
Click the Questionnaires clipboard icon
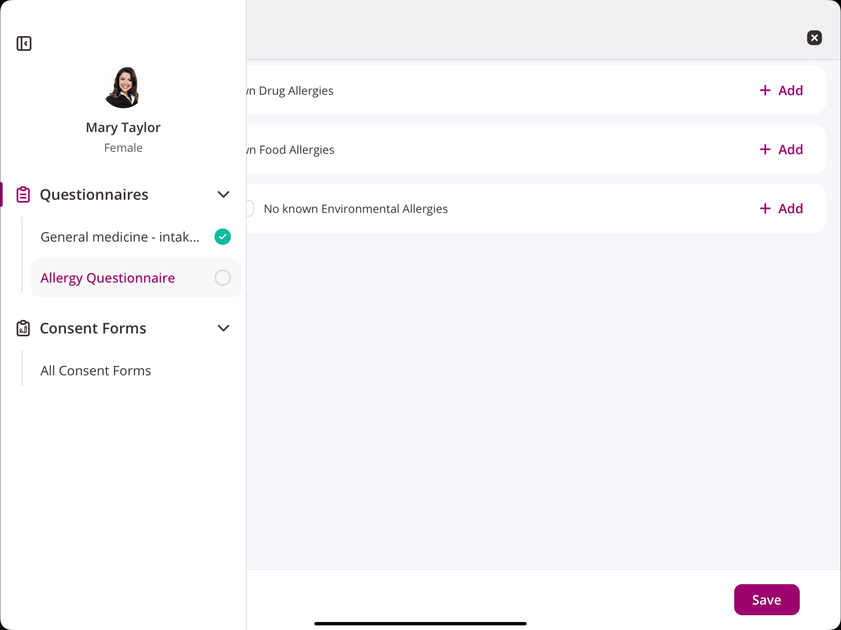click(23, 194)
